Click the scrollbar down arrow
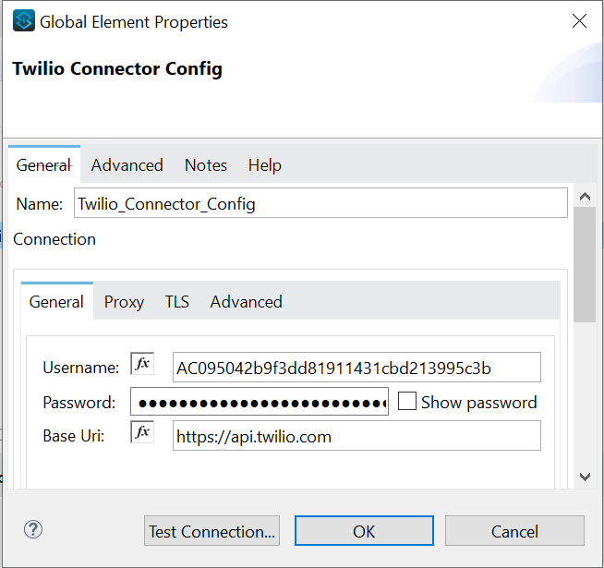This screenshot has width=604, height=568. (585, 477)
